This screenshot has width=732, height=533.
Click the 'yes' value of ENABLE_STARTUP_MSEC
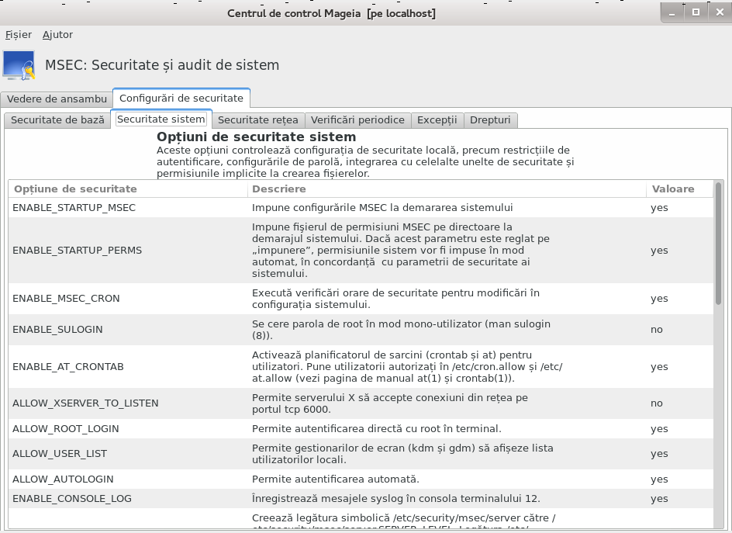[x=659, y=208]
